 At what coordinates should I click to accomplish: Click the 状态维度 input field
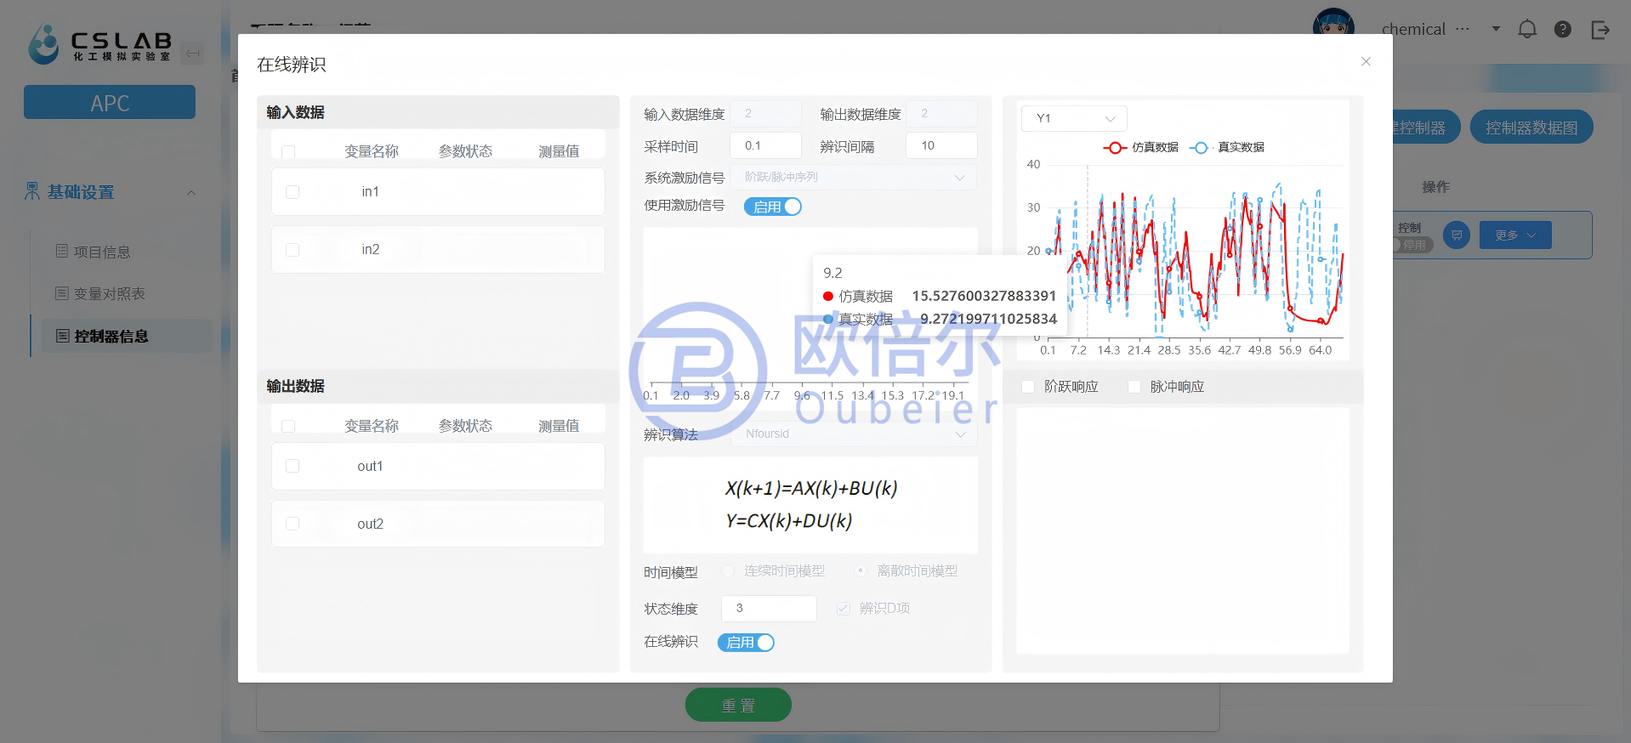click(769, 609)
